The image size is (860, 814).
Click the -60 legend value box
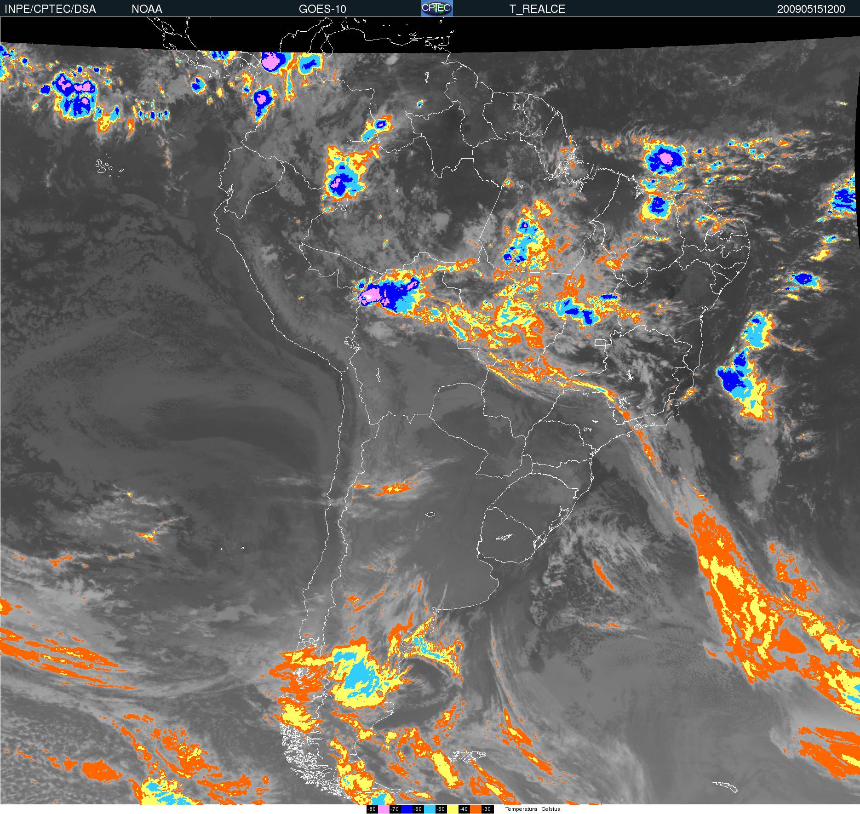pos(418,809)
